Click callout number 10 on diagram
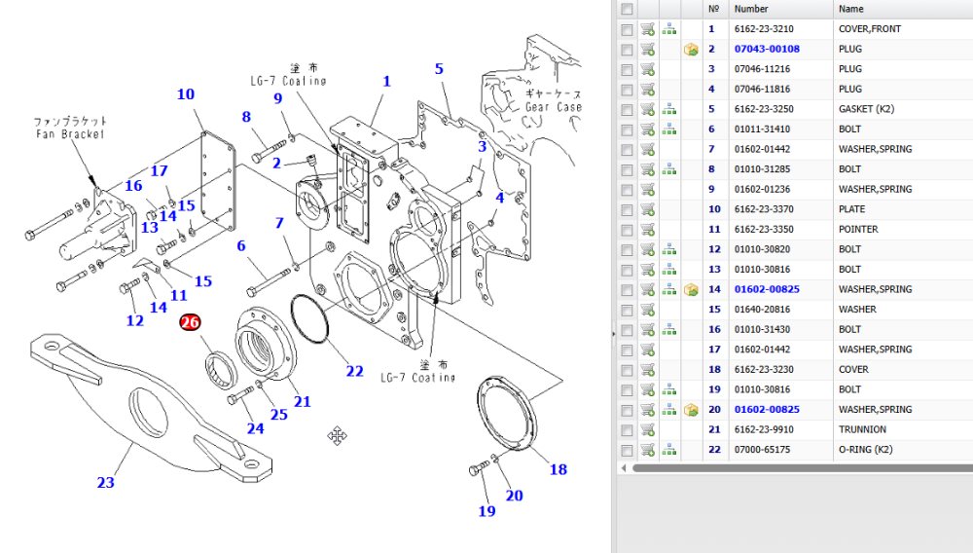This screenshot has height=553, width=973. click(x=186, y=94)
